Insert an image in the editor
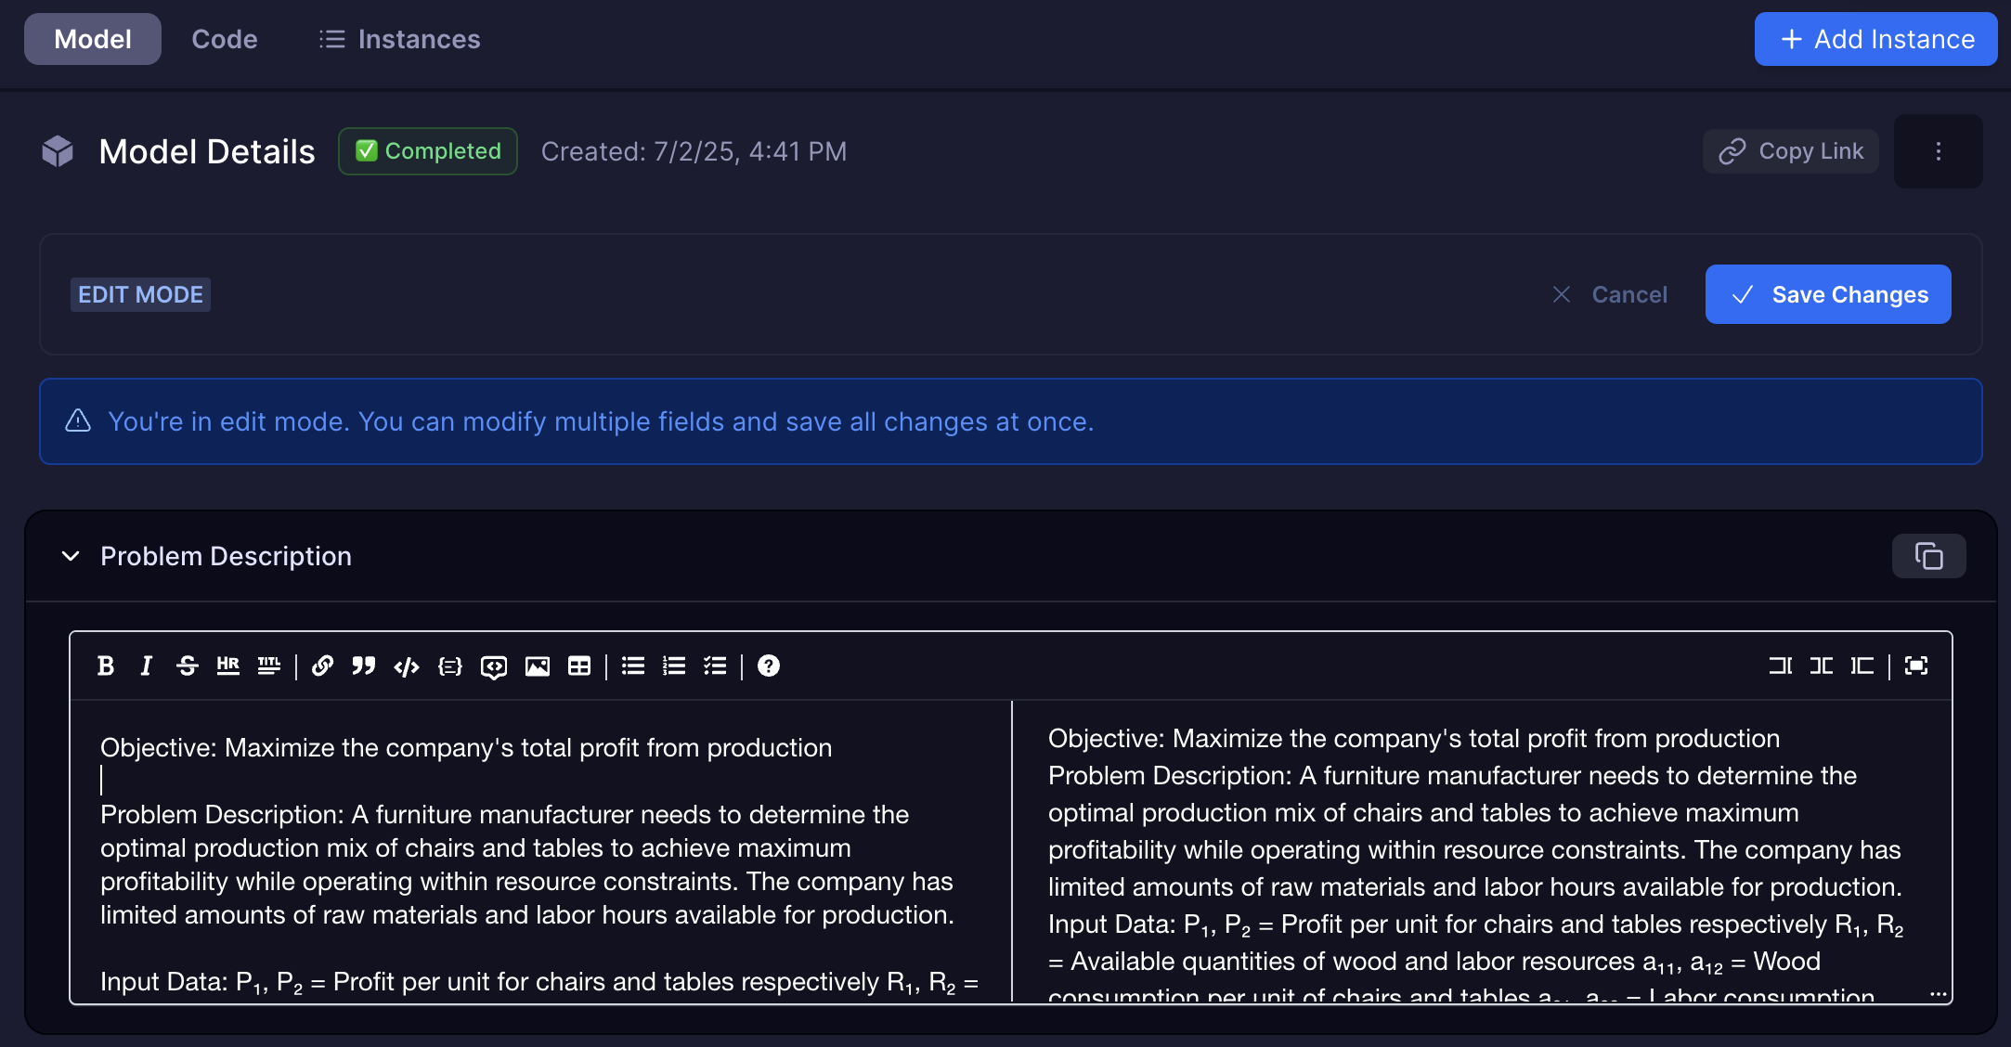The height and width of the screenshot is (1047, 2011). [537, 666]
